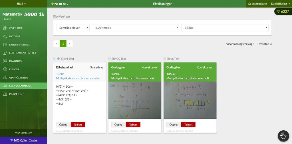Click the diamond points badge 6227
This screenshot has width=292, height=144.
[x=283, y=11]
